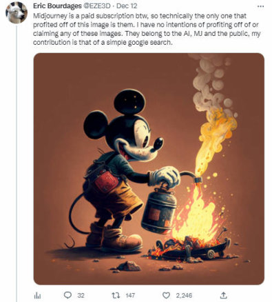Image resolution: width=272 pixels, height=302 pixels.
Task: Open the @EZE3D handle link
Action: click(x=96, y=6)
